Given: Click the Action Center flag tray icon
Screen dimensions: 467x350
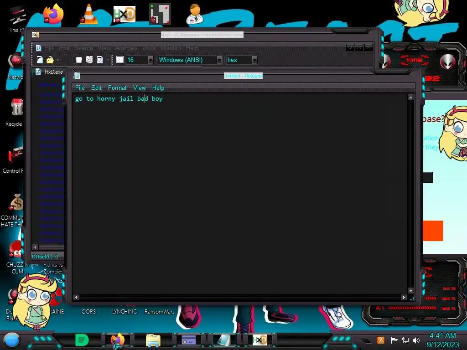Looking at the screenshot, I should pos(394,340).
